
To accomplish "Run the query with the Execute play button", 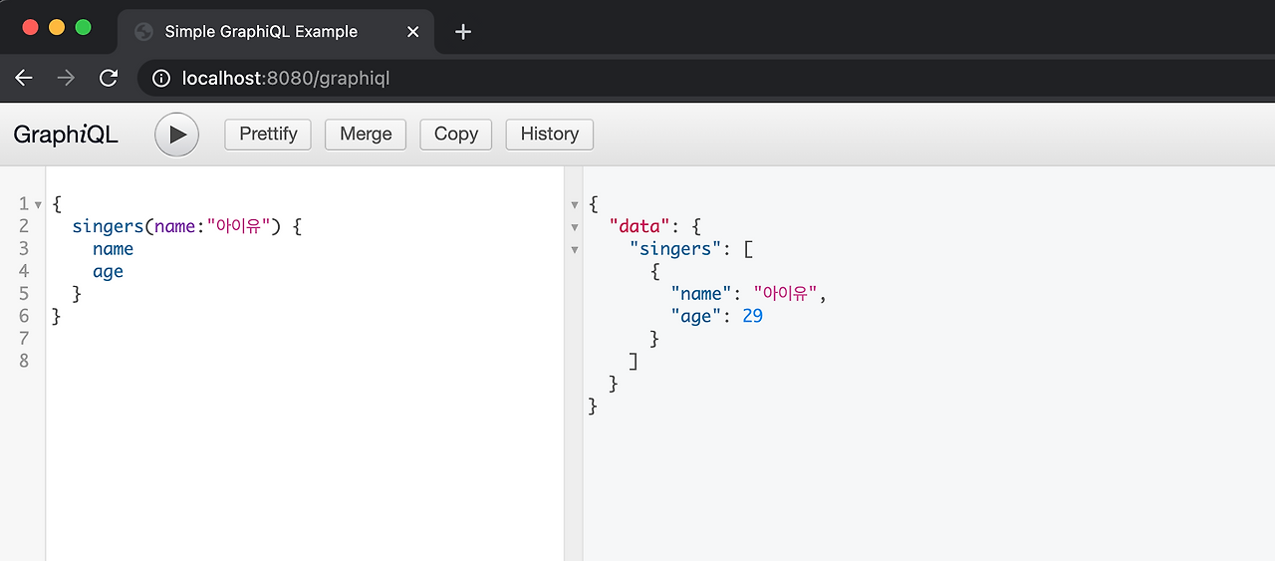I will [x=177, y=135].
